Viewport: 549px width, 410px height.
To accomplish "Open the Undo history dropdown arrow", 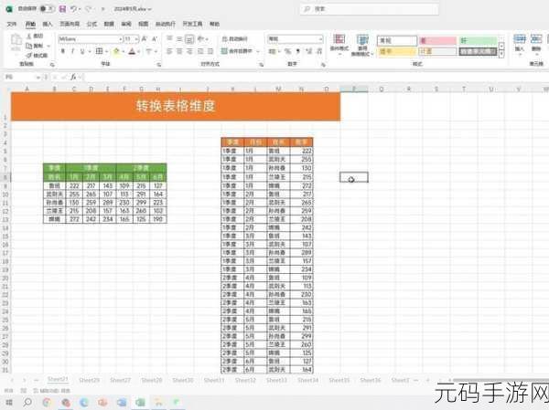I will click(x=80, y=9).
